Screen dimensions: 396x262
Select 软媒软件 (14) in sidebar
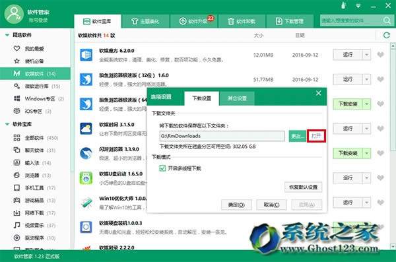pyautogui.click(x=36, y=73)
